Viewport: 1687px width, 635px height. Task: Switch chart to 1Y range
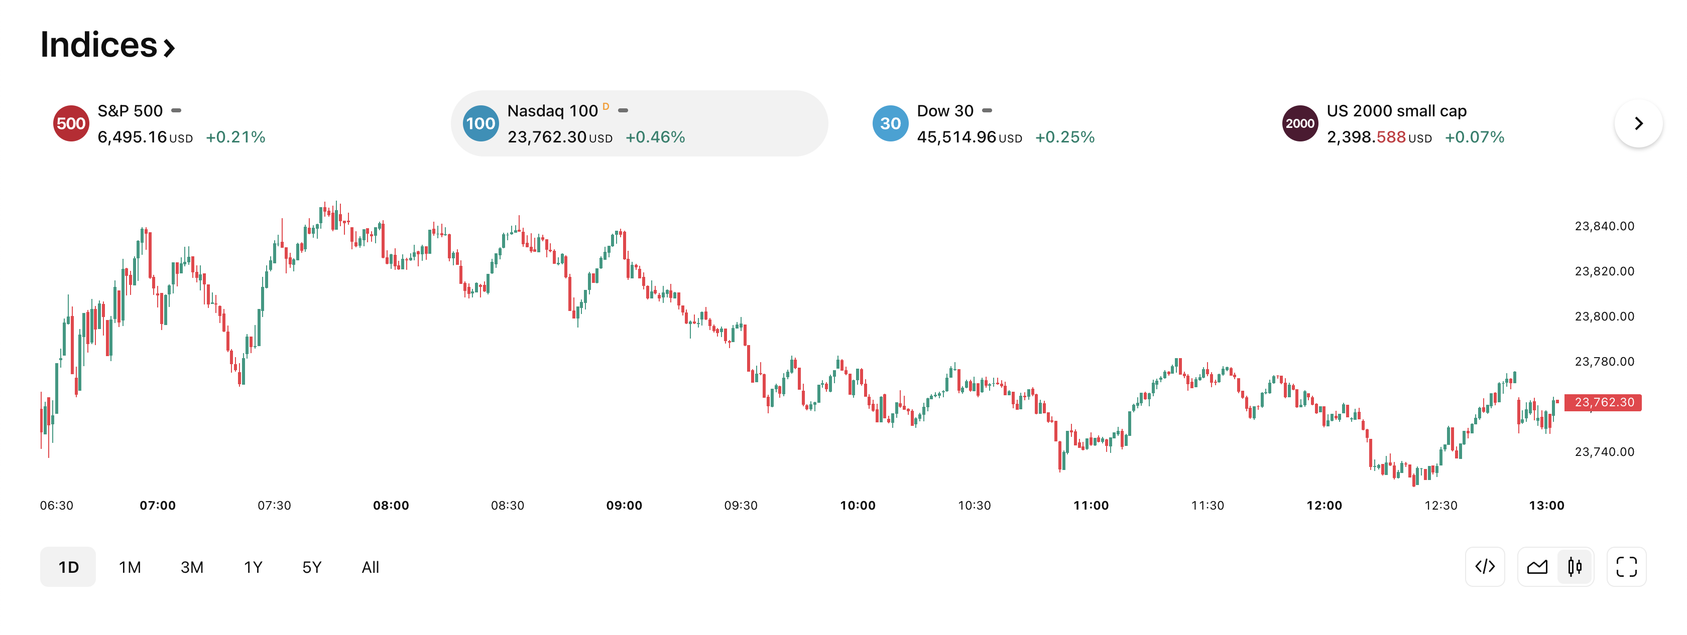pos(253,567)
